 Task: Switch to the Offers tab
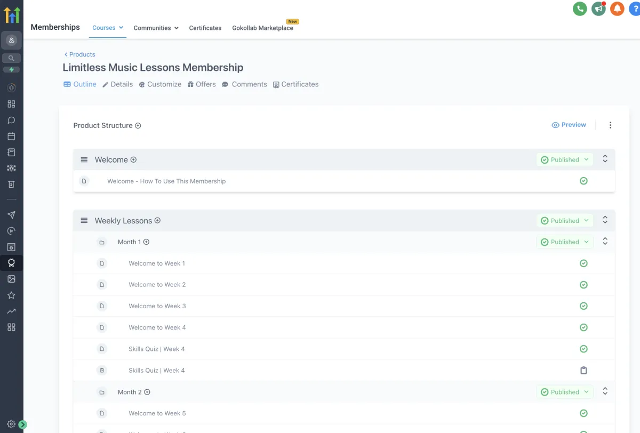tap(202, 84)
